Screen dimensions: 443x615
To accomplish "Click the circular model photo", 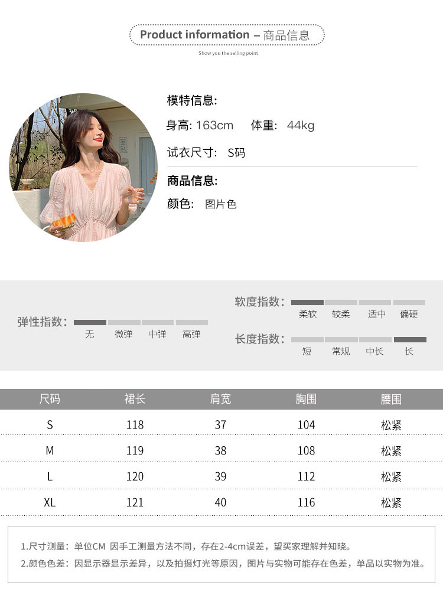I will (83, 167).
